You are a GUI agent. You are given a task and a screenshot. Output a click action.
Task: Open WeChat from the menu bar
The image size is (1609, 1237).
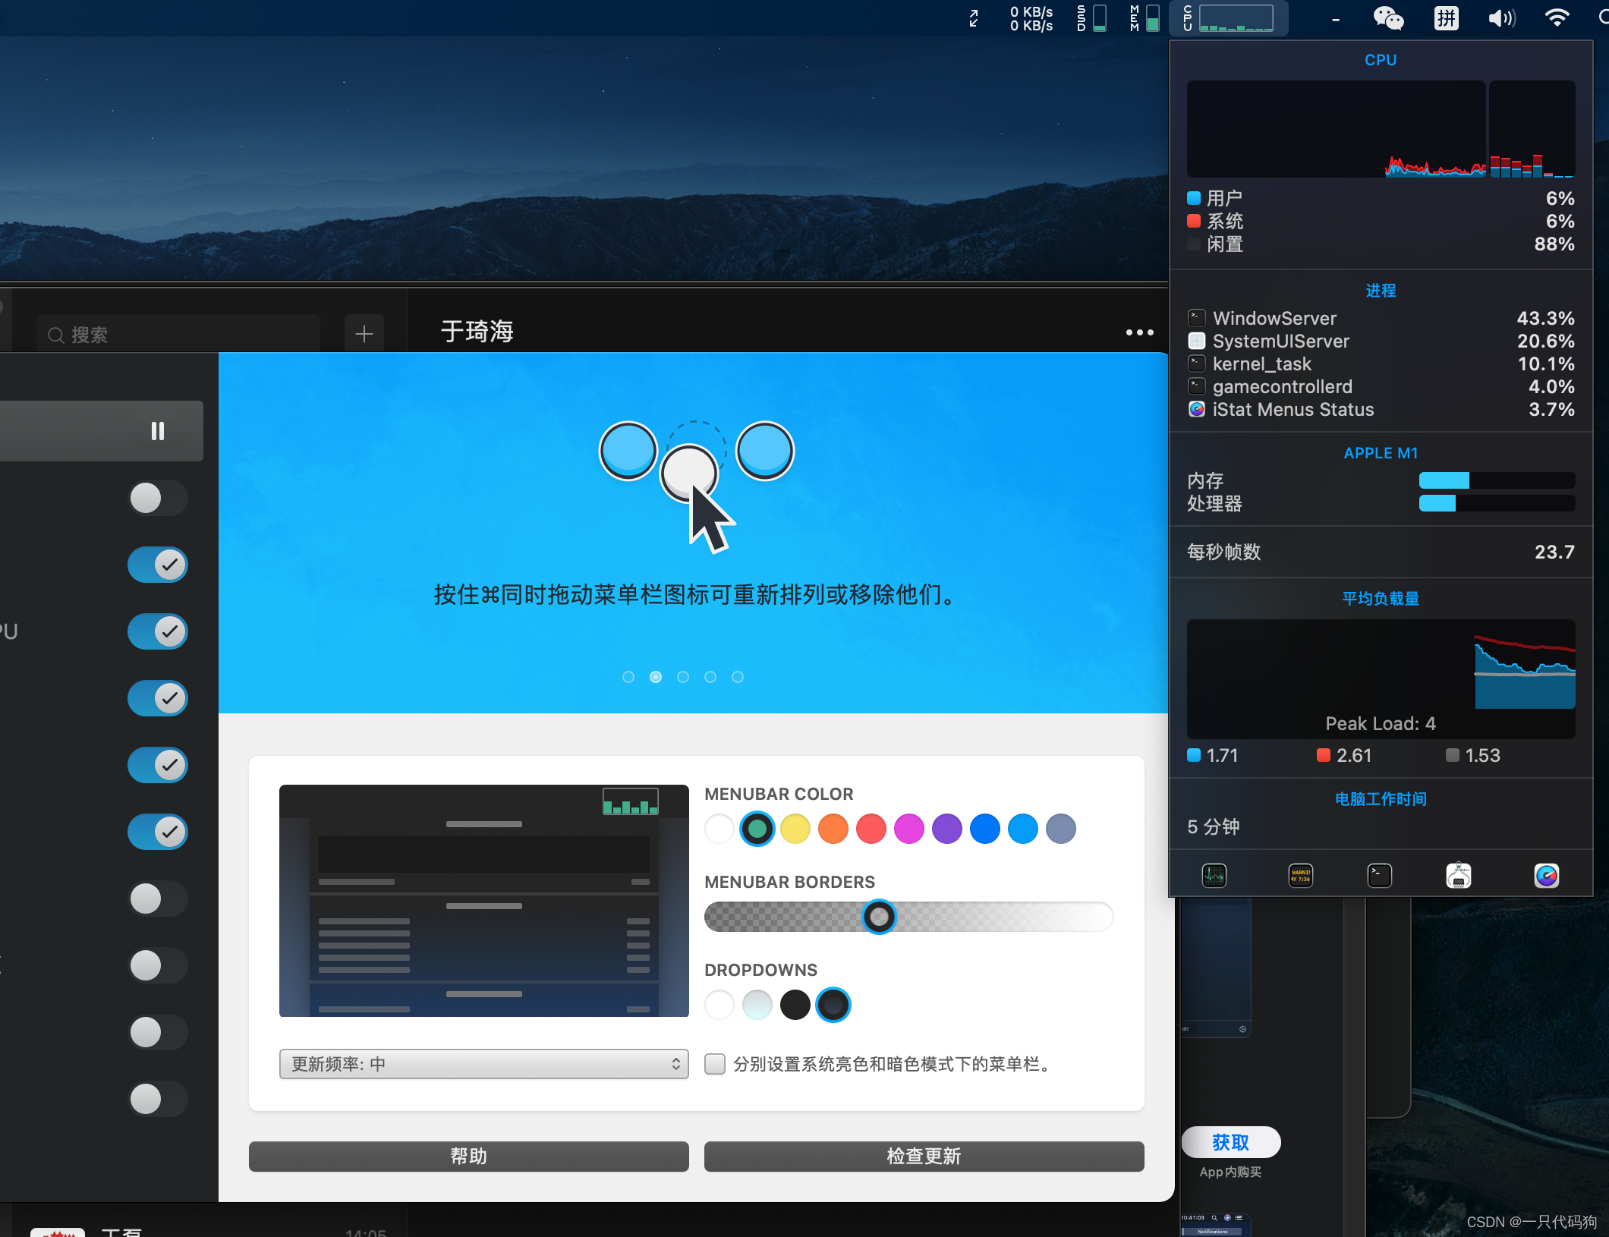(x=1388, y=18)
